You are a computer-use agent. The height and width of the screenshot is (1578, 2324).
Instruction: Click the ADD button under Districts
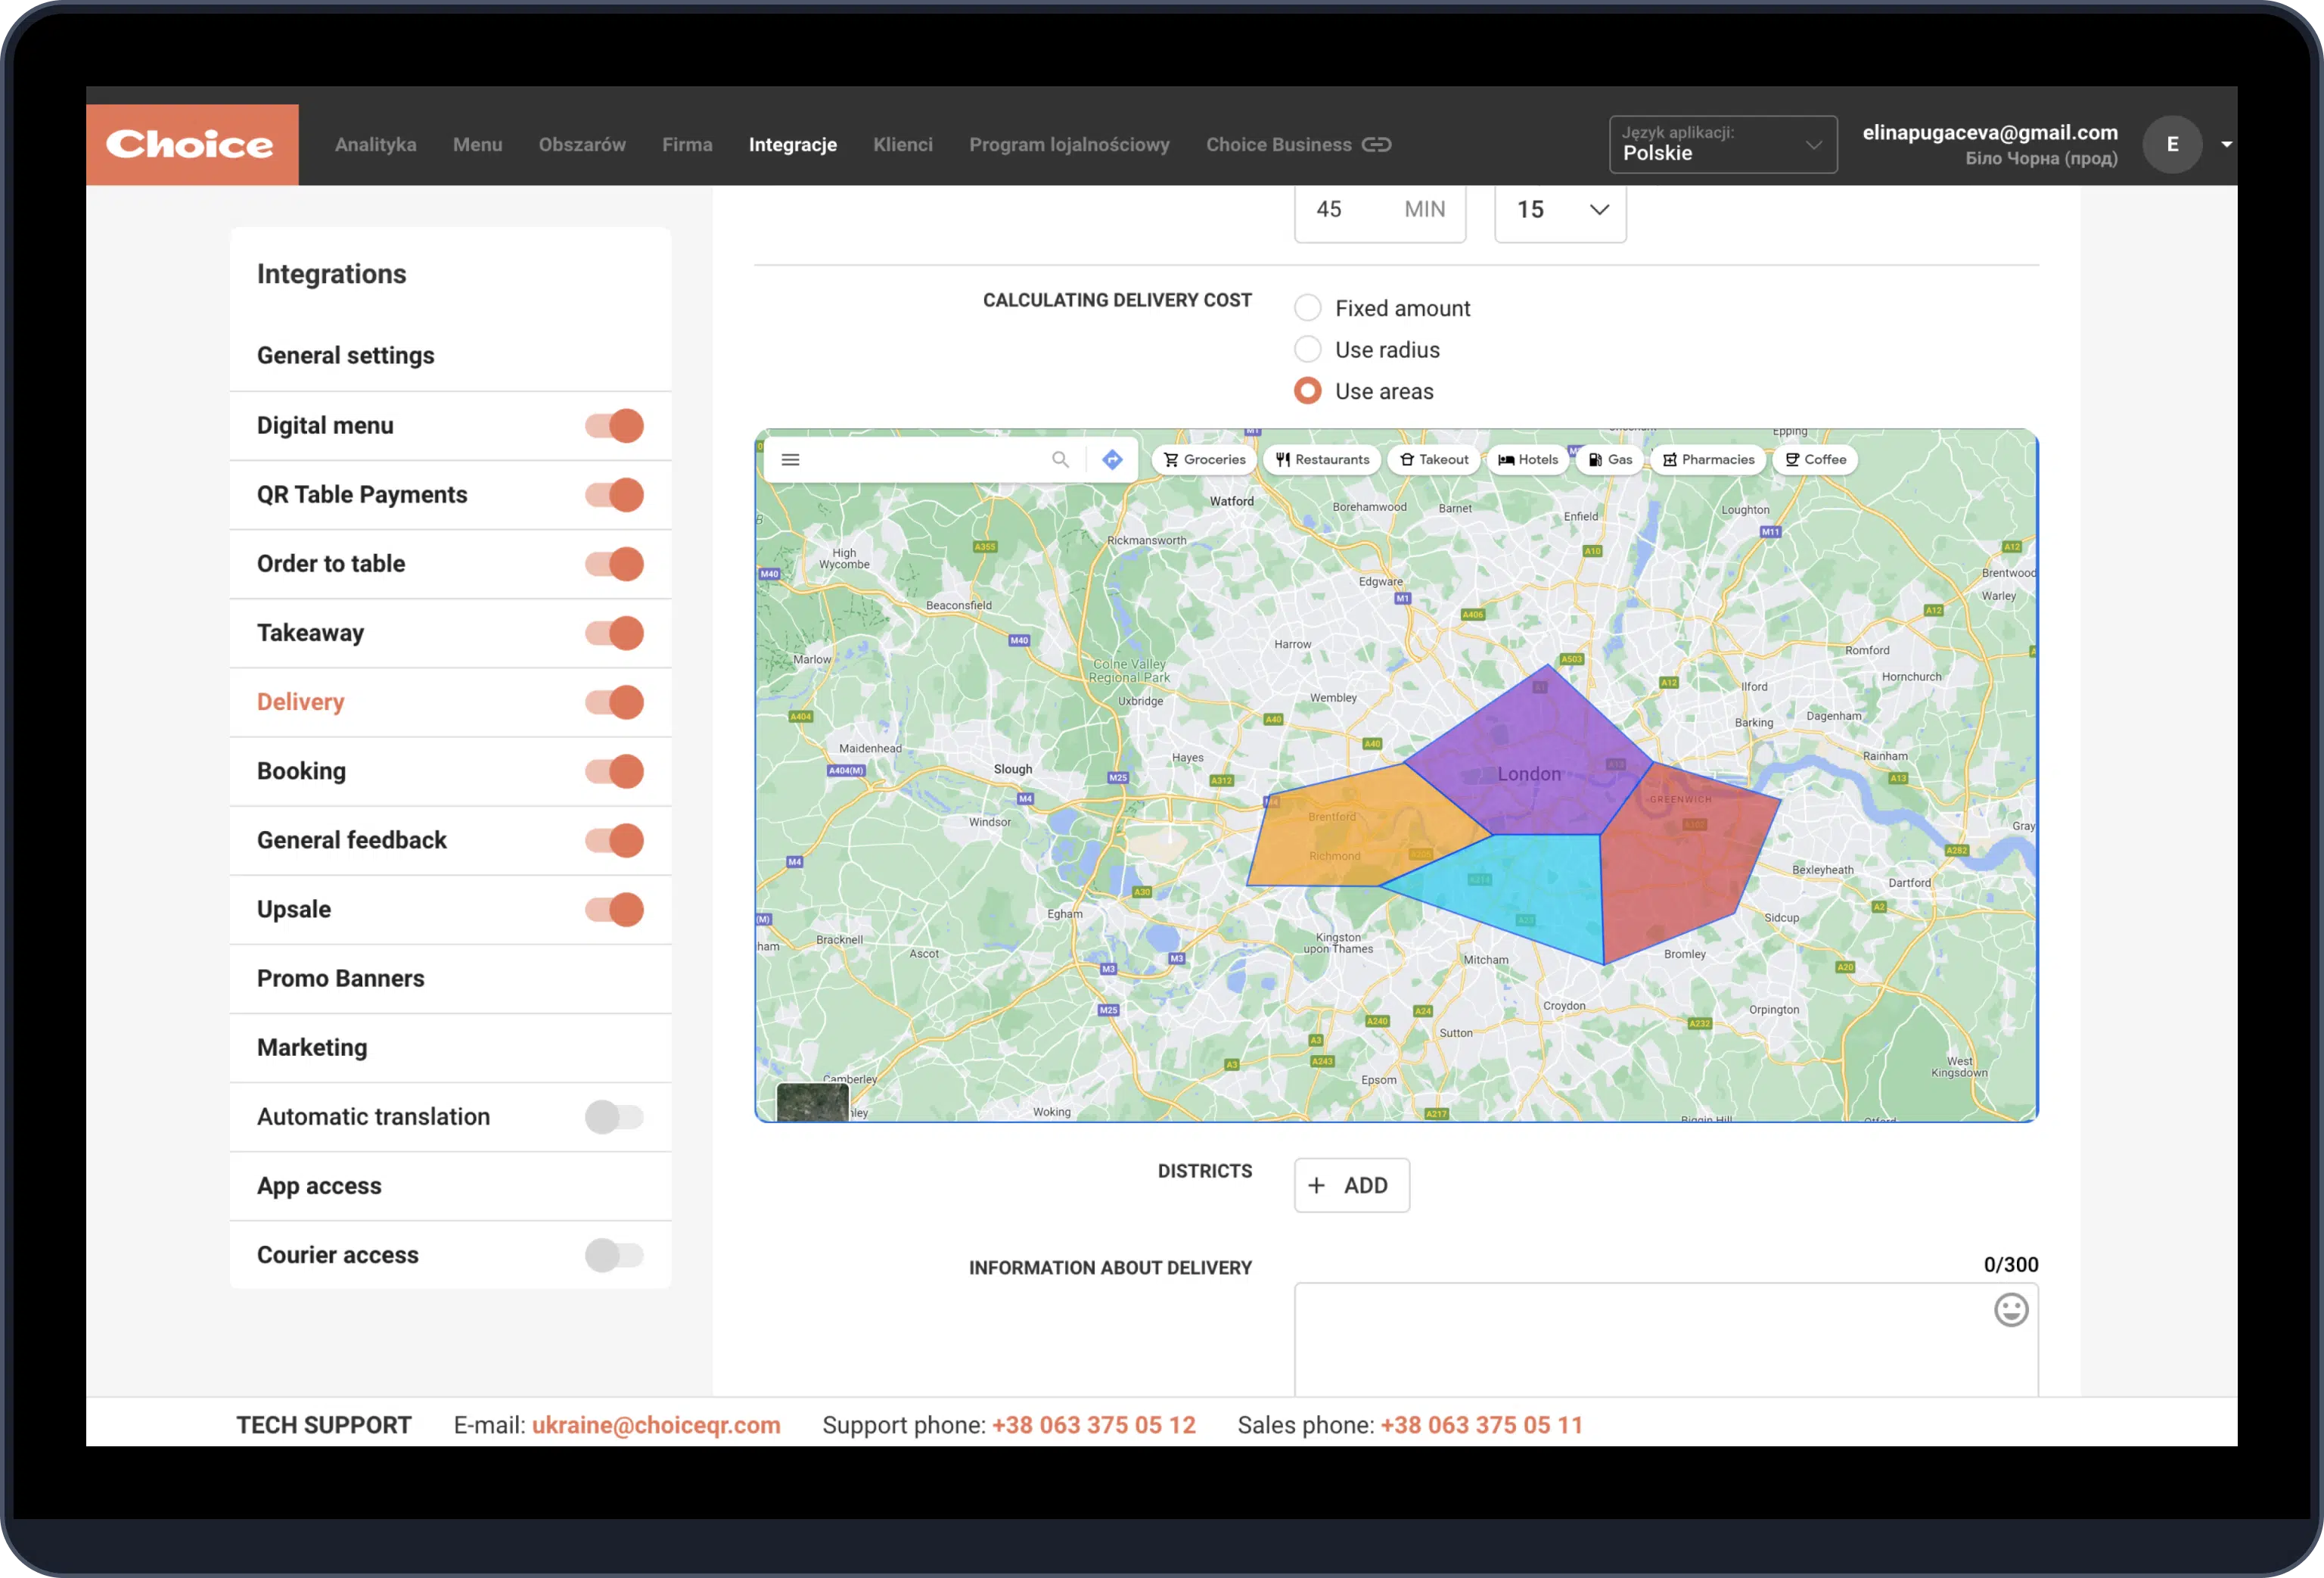1351,1184
